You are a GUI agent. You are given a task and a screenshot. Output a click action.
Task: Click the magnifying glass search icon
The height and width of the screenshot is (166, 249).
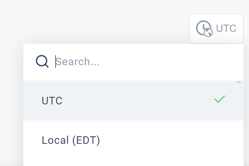[42, 61]
